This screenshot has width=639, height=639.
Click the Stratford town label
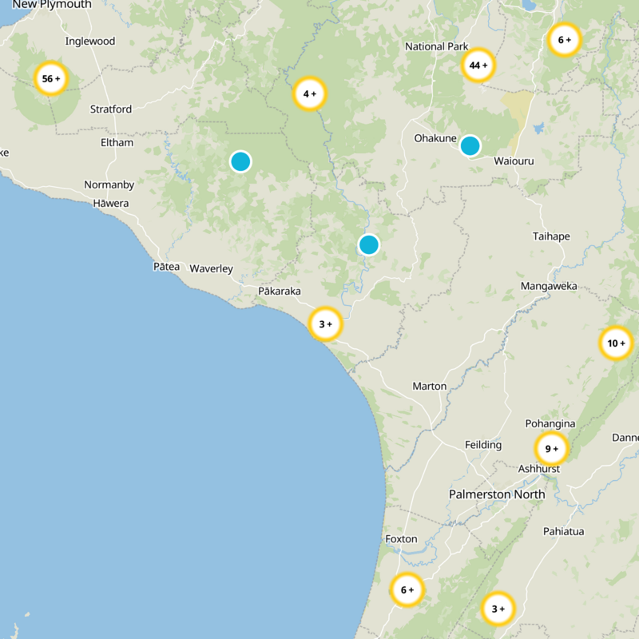point(111,109)
